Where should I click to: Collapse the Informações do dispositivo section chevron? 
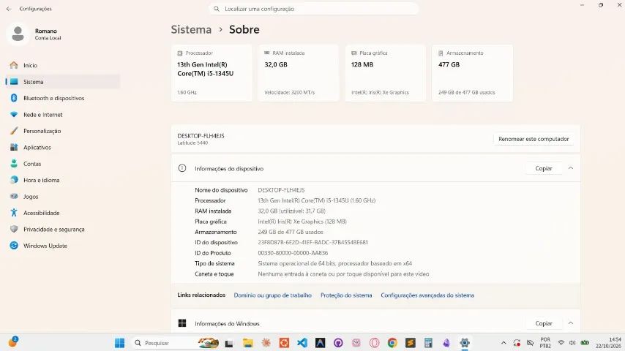coord(571,168)
